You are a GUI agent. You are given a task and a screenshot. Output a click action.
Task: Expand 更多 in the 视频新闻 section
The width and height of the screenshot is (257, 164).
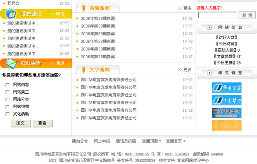coord(185,8)
